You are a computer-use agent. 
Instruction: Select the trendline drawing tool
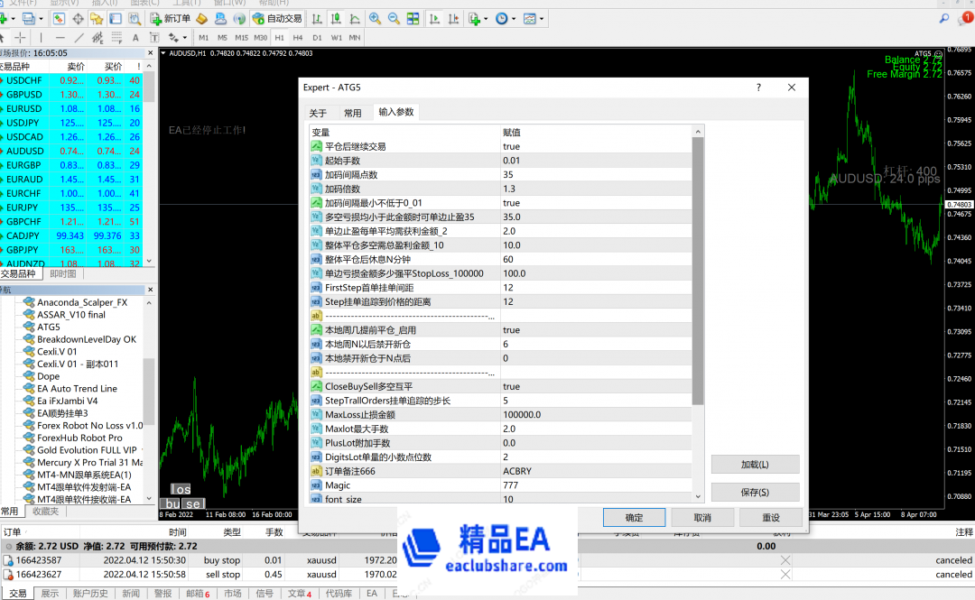[x=78, y=37]
